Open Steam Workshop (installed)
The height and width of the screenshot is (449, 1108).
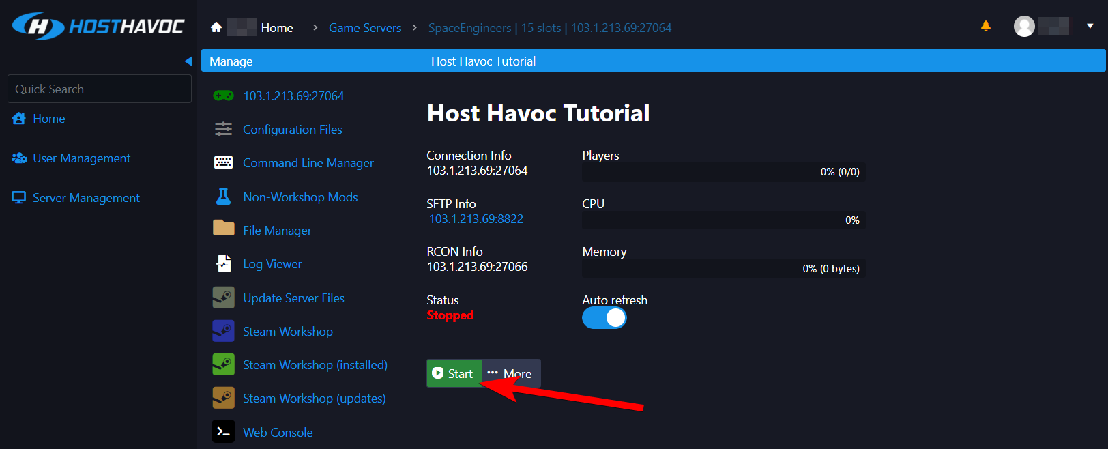coord(315,365)
